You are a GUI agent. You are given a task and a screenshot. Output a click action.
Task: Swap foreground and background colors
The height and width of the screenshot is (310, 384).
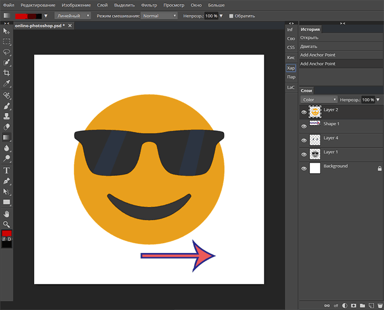(x=4, y=239)
